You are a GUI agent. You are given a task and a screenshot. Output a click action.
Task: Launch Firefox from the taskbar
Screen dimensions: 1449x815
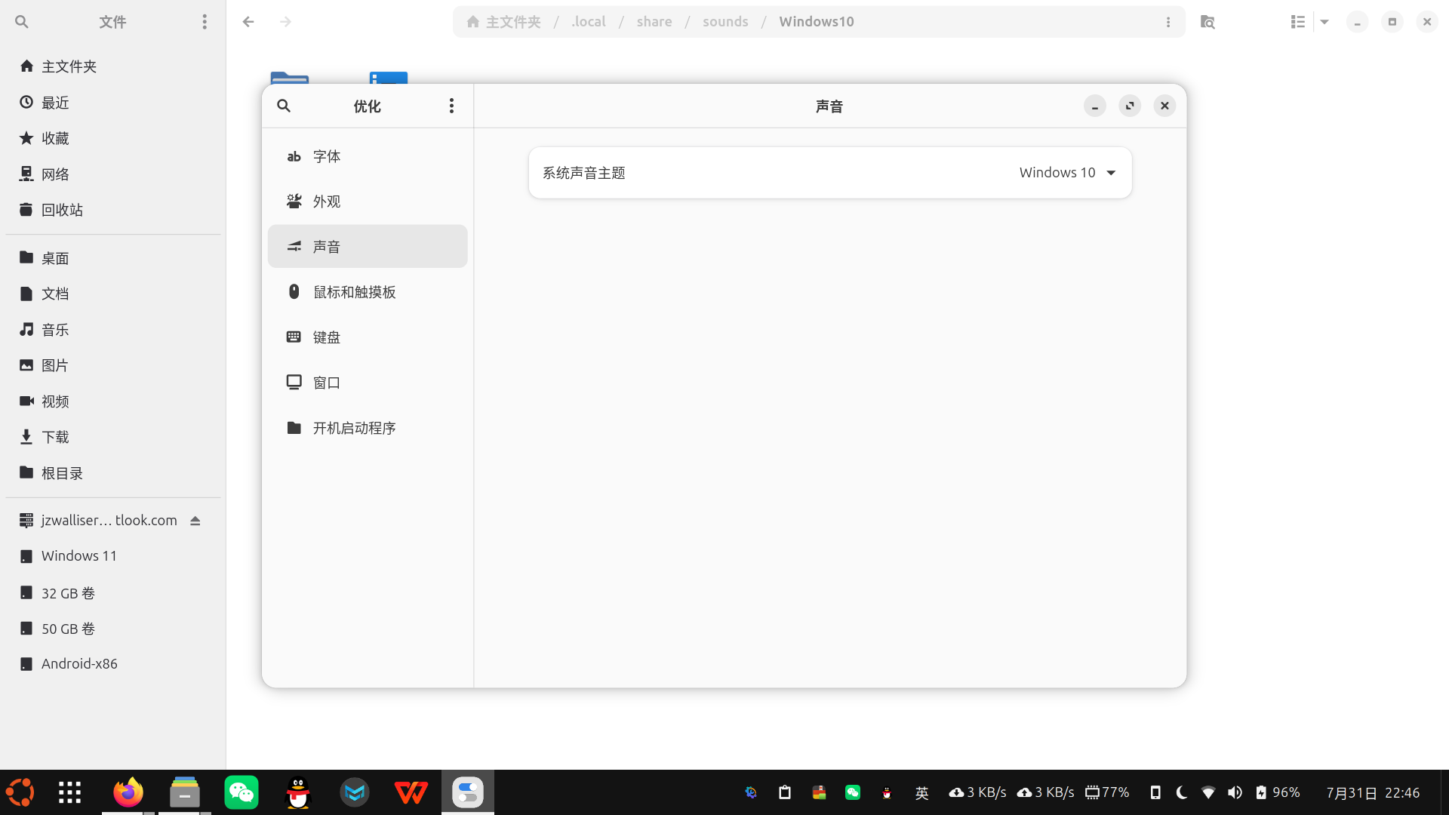pyautogui.click(x=128, y=792)
